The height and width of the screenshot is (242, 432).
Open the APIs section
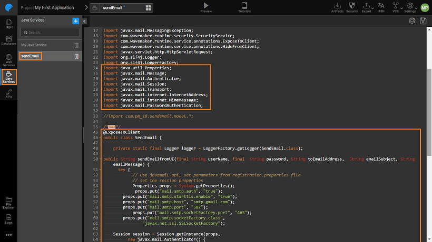pyautogui.click(x=8, y=93)
